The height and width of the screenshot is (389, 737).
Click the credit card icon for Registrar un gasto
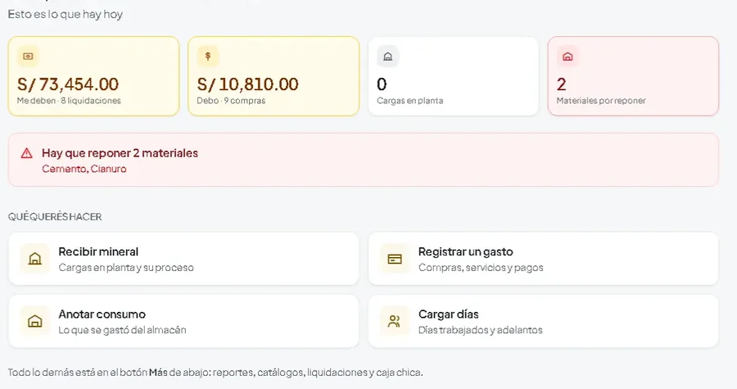[395, 259]
